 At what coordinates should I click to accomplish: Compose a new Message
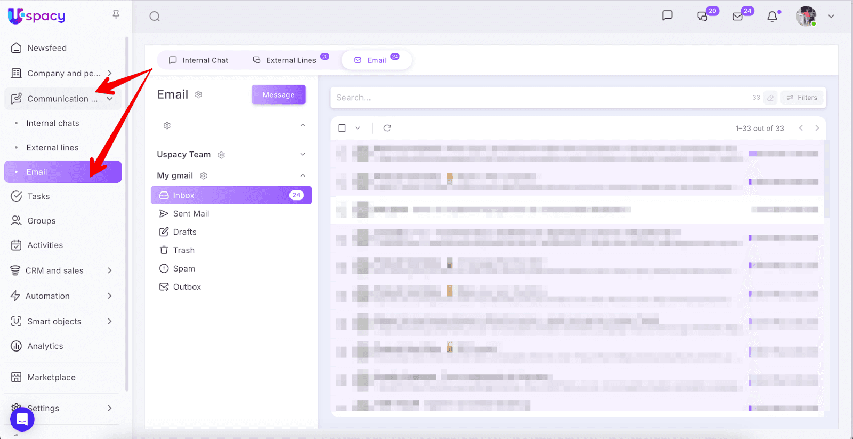pos(279,95)
